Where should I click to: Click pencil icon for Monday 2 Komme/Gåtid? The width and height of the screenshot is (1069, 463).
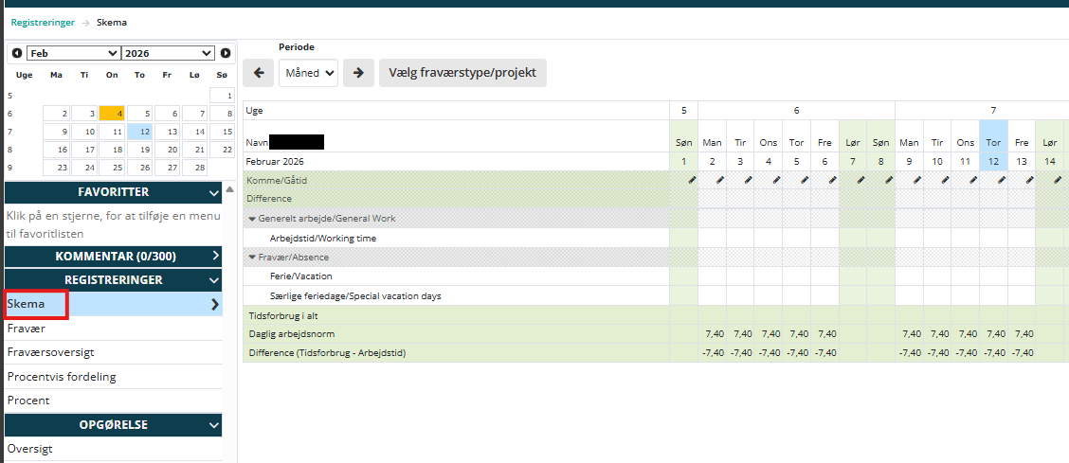tap(719, 180)
